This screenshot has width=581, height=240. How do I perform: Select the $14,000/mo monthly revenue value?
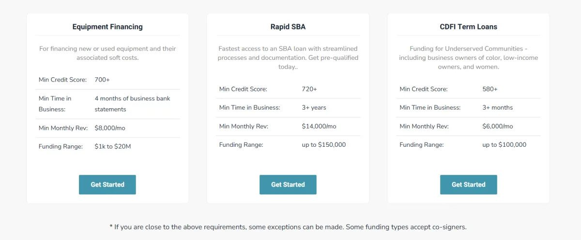coord(319,126)
